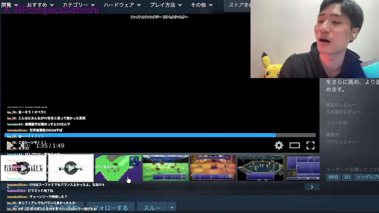Mute the video volume
Image resolution: width=379 pixels, height=213 pixels.
(x=25, y=145)
